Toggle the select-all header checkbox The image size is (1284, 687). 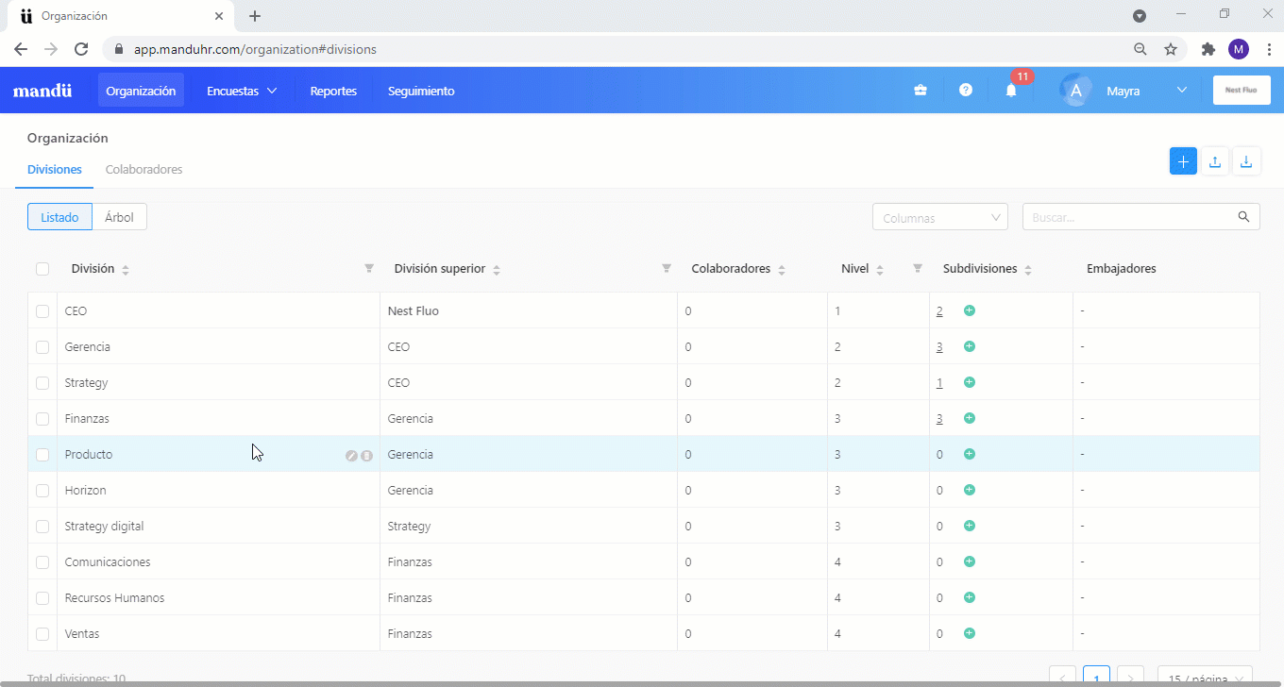42,269
